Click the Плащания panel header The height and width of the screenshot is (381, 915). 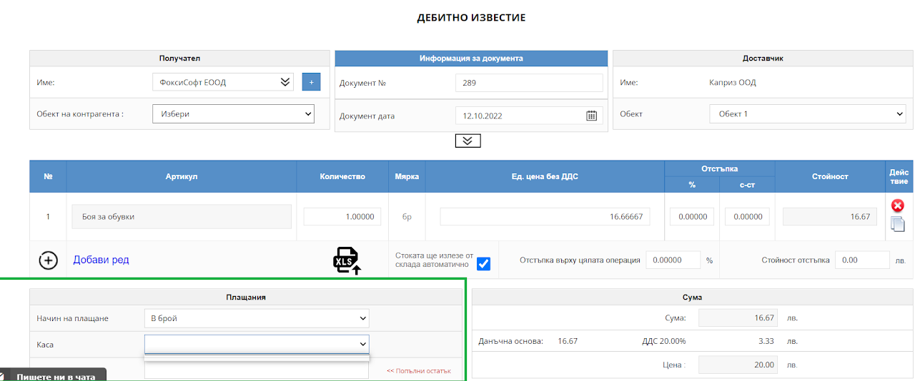[246, 297]
